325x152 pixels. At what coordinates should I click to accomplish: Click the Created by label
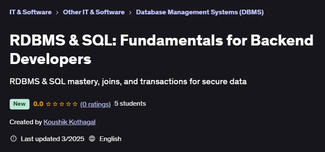point(26,122)
